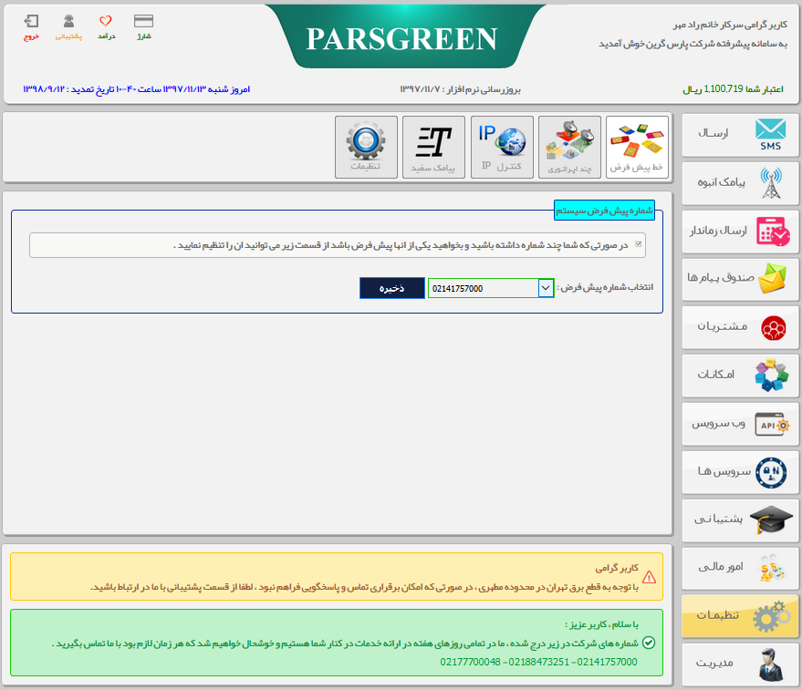Open the "کنترل IP" tool
802x690 pixels.
pyautogui.click(x=502, y=147)
